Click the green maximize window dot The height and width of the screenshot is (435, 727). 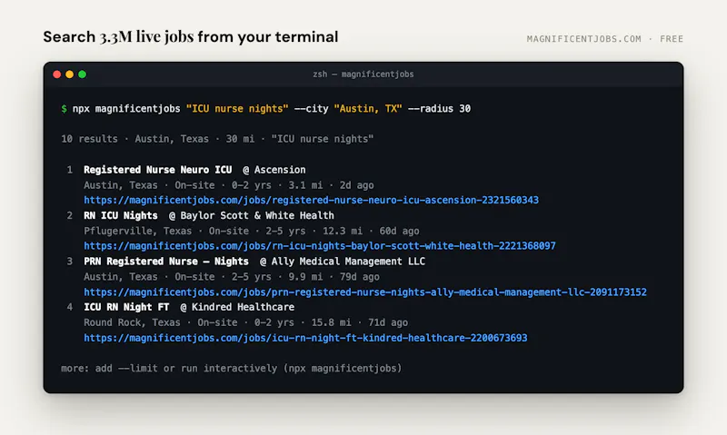pyautogui.click(x=82, y=74)
